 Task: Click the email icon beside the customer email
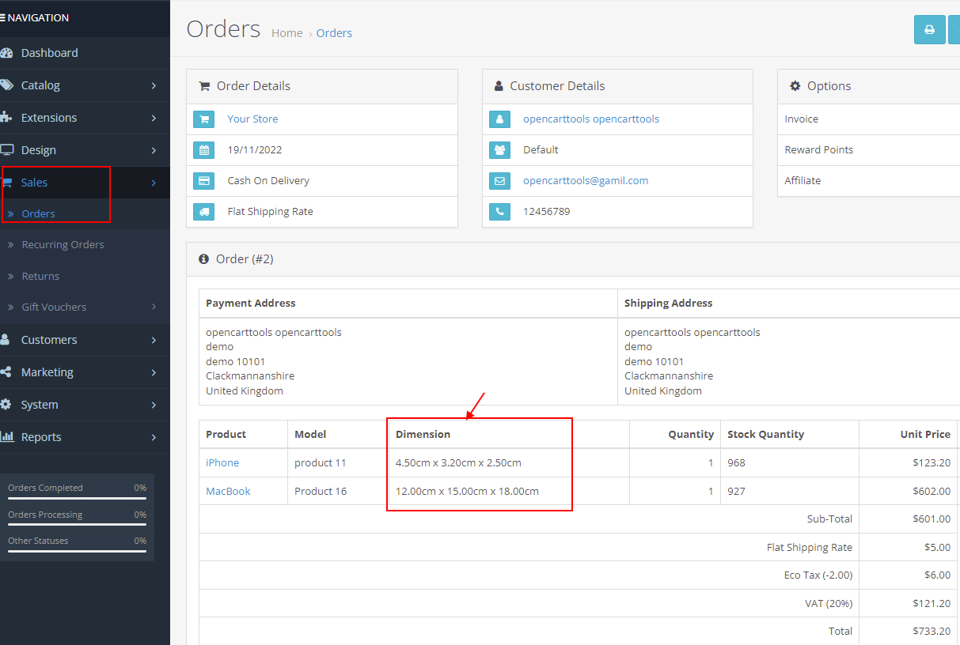[499, 180]
